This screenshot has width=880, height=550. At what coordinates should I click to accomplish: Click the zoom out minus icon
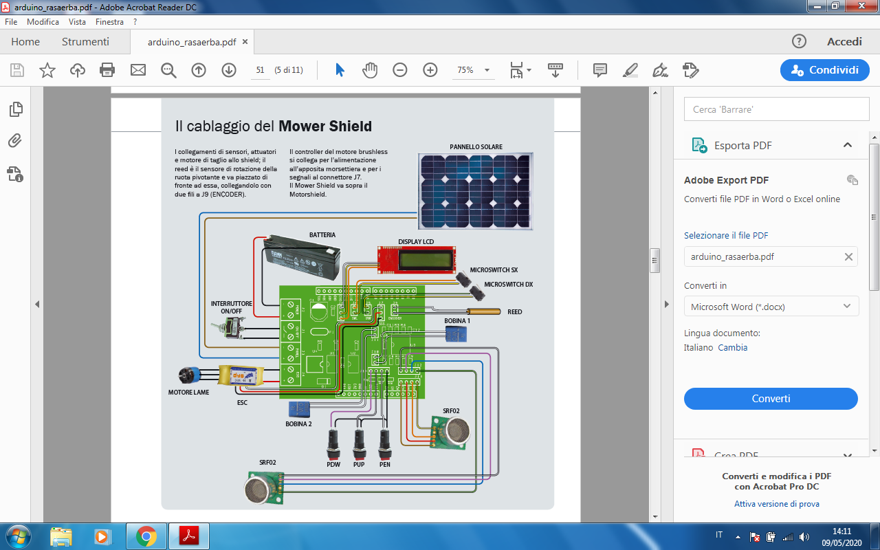tap(400, 70)
